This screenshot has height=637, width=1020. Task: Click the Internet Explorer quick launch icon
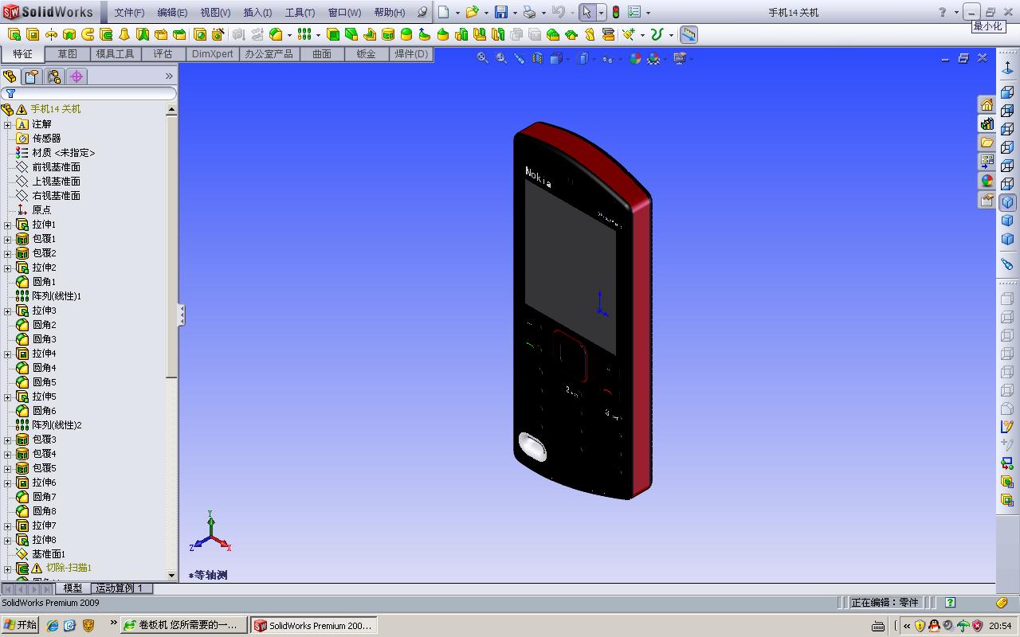[x=53, y=626]
